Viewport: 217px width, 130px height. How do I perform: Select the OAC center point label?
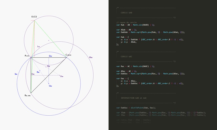click(50, 86)
